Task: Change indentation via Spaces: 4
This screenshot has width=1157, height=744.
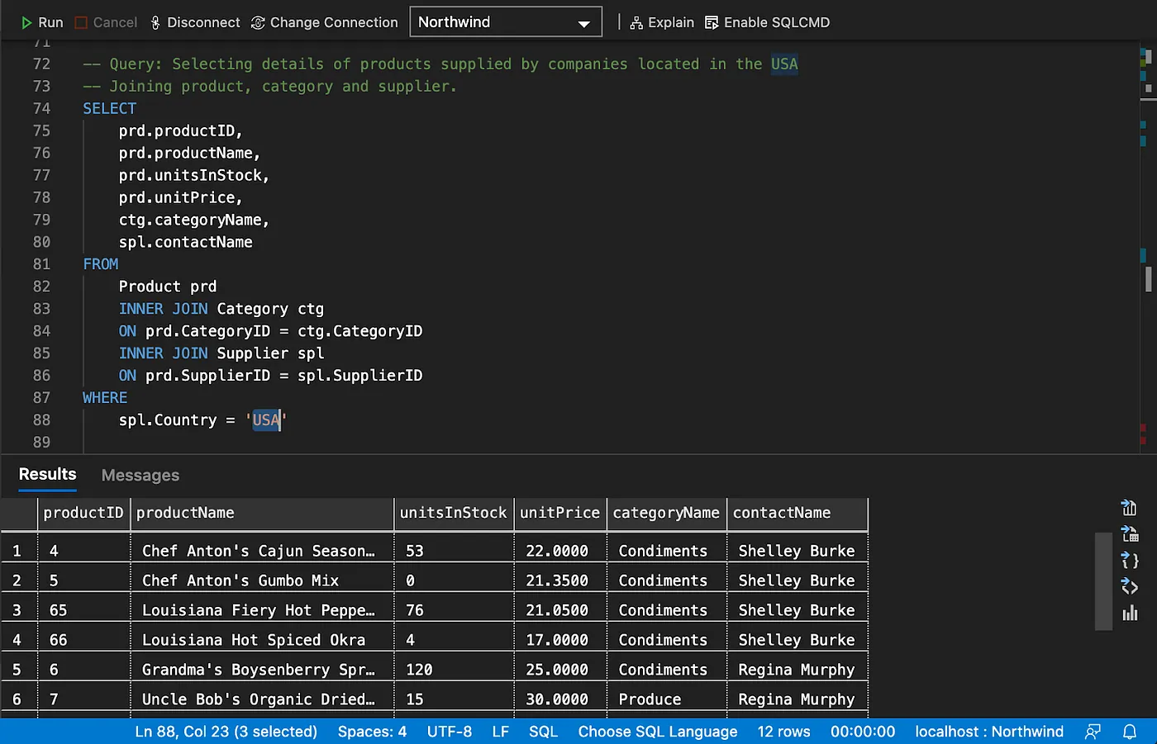Action: (372, 732)
